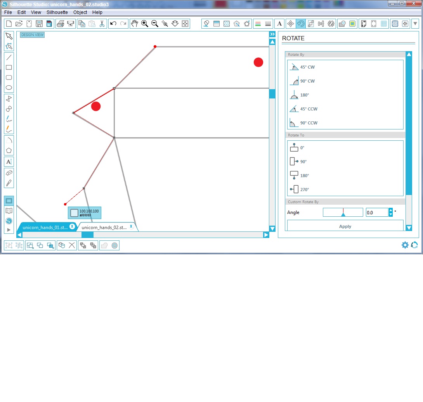
Task: Open the Object menu
Action: point(80,12)
